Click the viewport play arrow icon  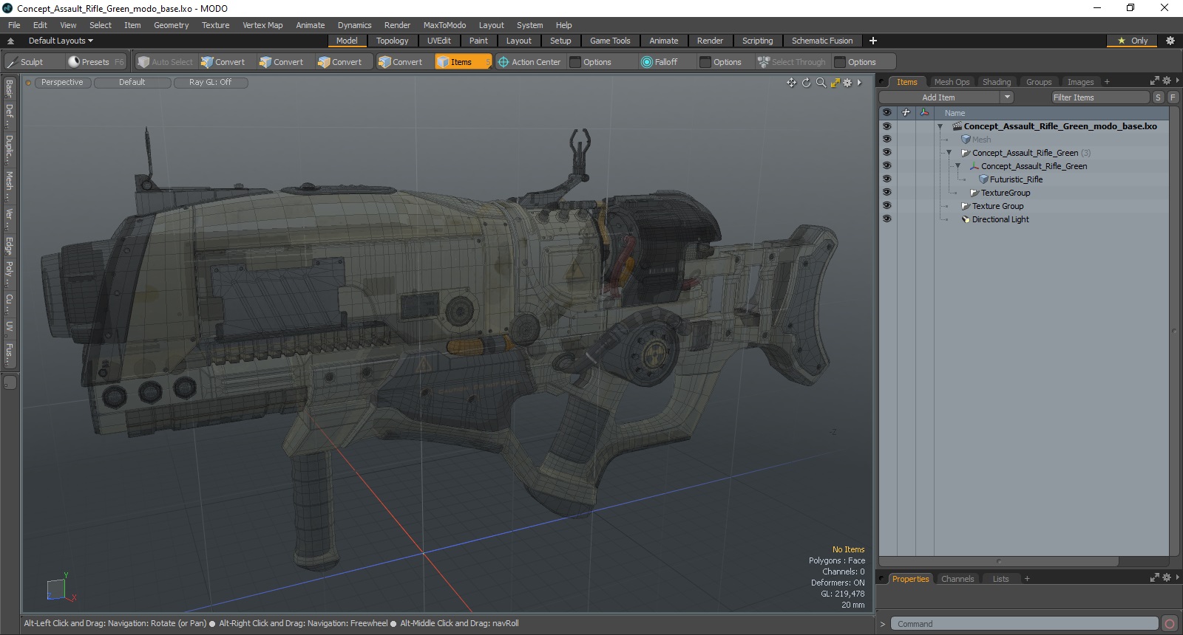point(859,83)
